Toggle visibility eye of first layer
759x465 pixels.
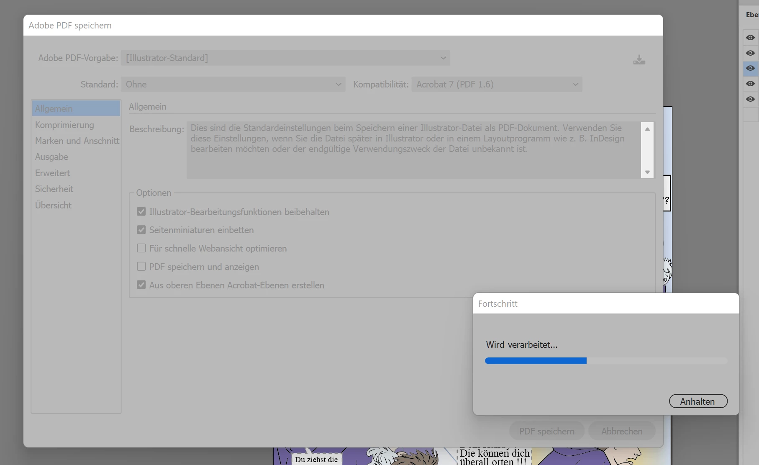(750, 38)
